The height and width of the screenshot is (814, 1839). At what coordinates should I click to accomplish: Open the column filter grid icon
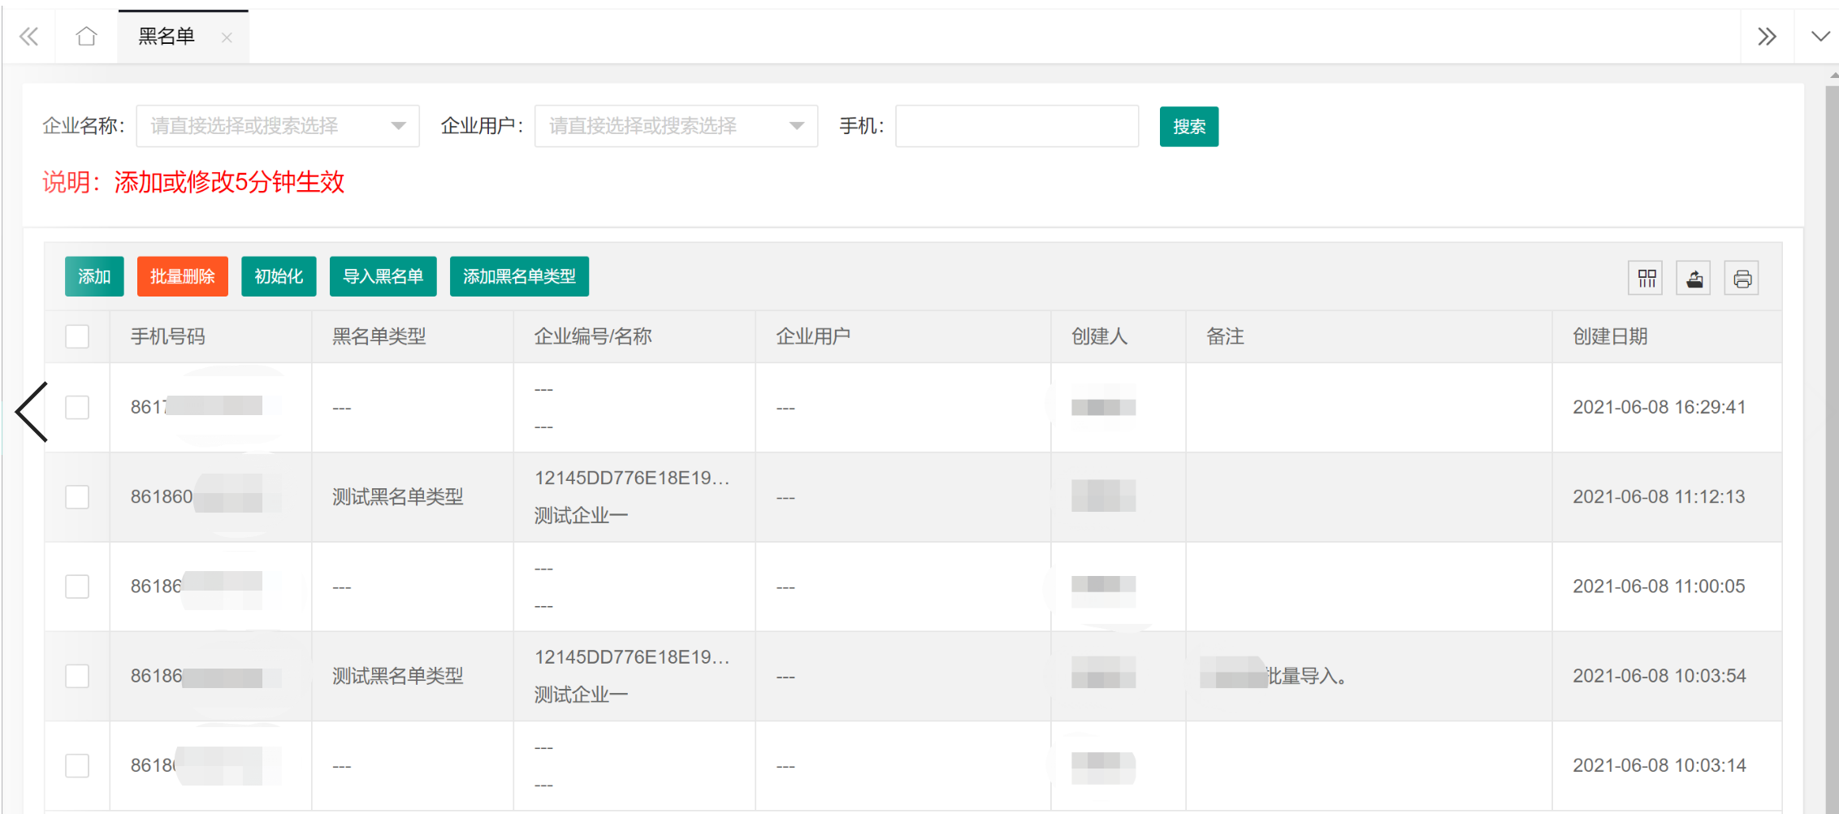[1646, 279]
